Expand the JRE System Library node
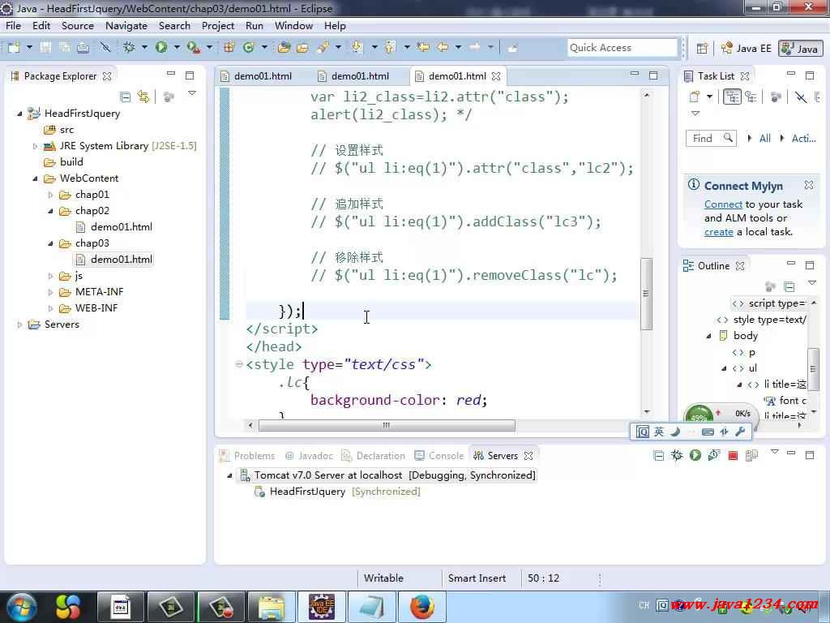The height and width of the screenshot is (623, 830). (35, 146)
